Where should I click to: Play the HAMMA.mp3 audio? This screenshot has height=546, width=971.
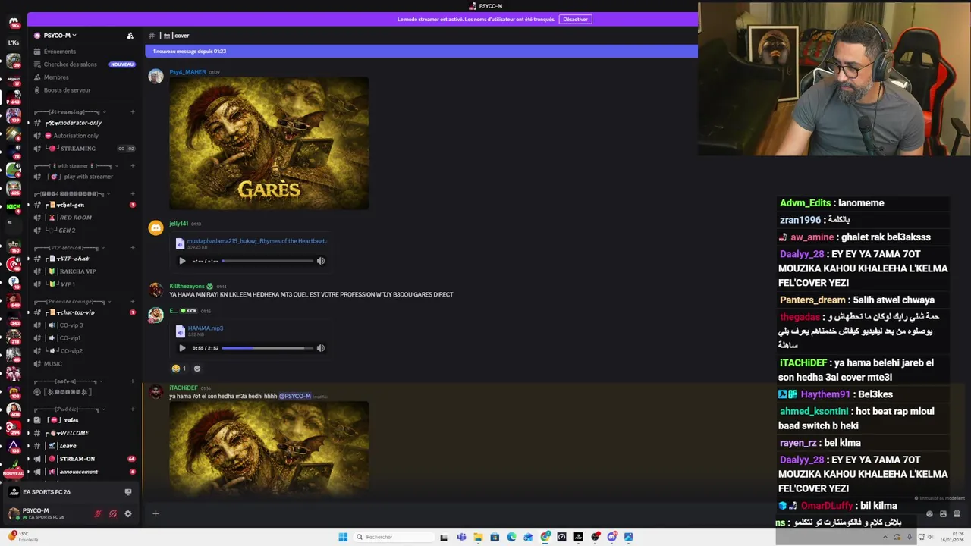click(x=182, y=348)
